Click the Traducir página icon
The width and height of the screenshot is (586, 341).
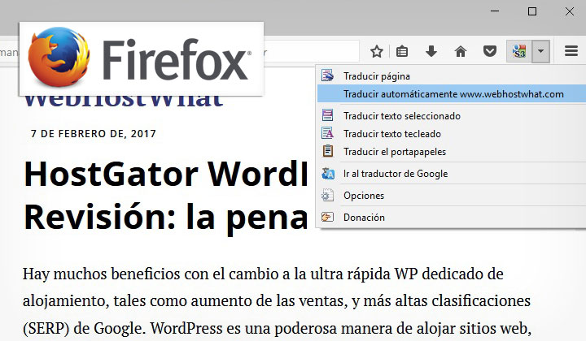pos(327,76)
